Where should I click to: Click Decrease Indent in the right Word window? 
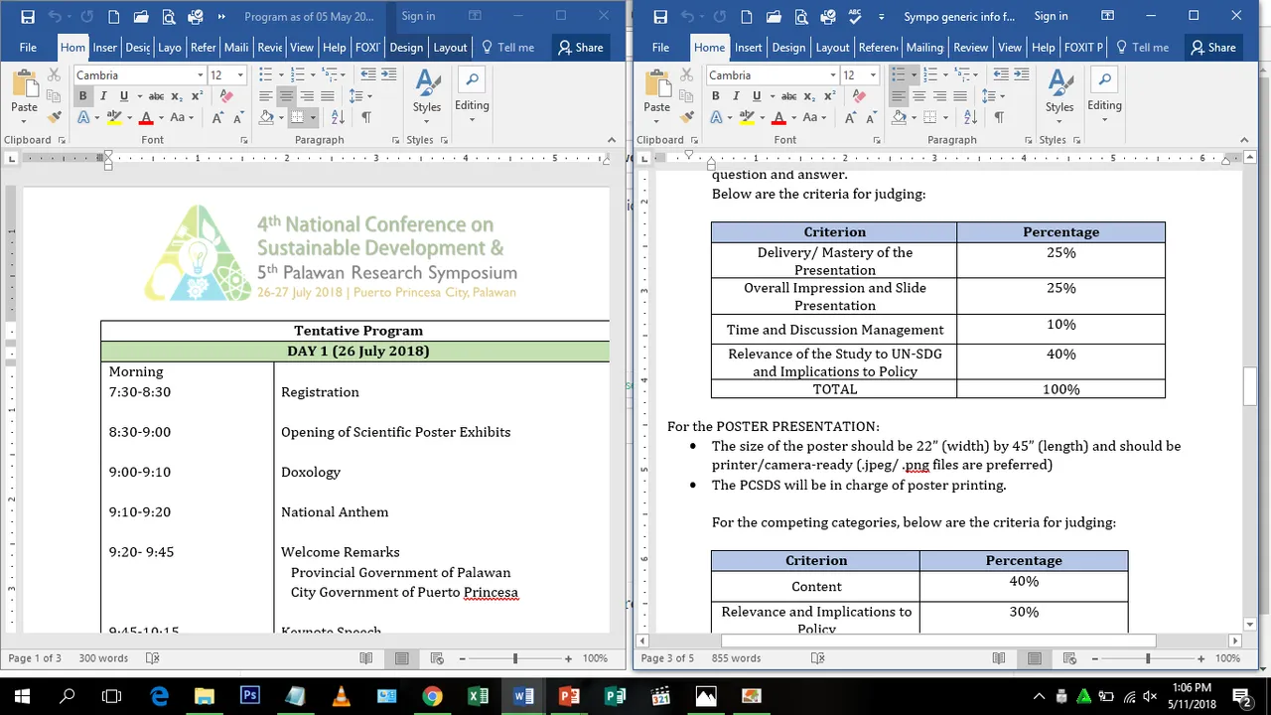pos(1001,75)
